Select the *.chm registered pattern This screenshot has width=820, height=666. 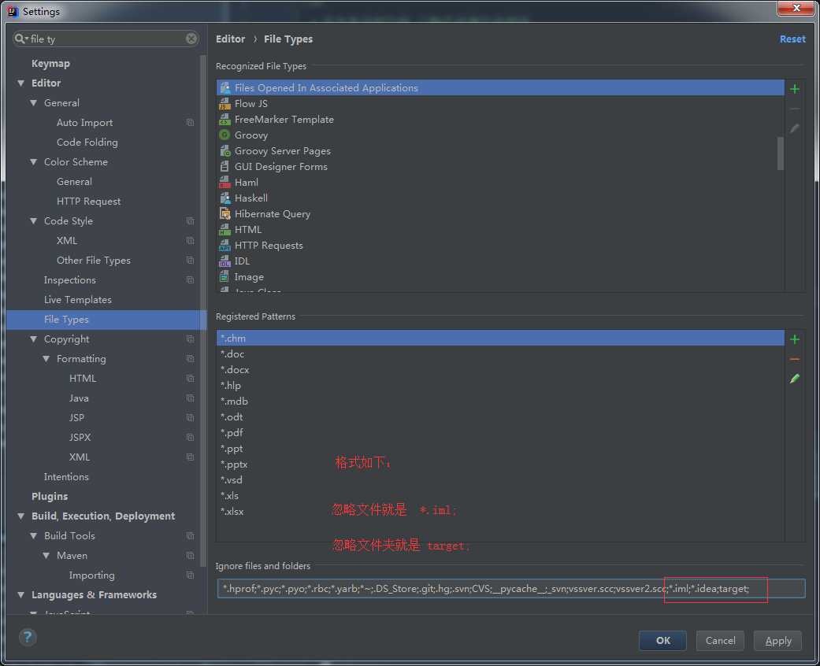(500, 339)
